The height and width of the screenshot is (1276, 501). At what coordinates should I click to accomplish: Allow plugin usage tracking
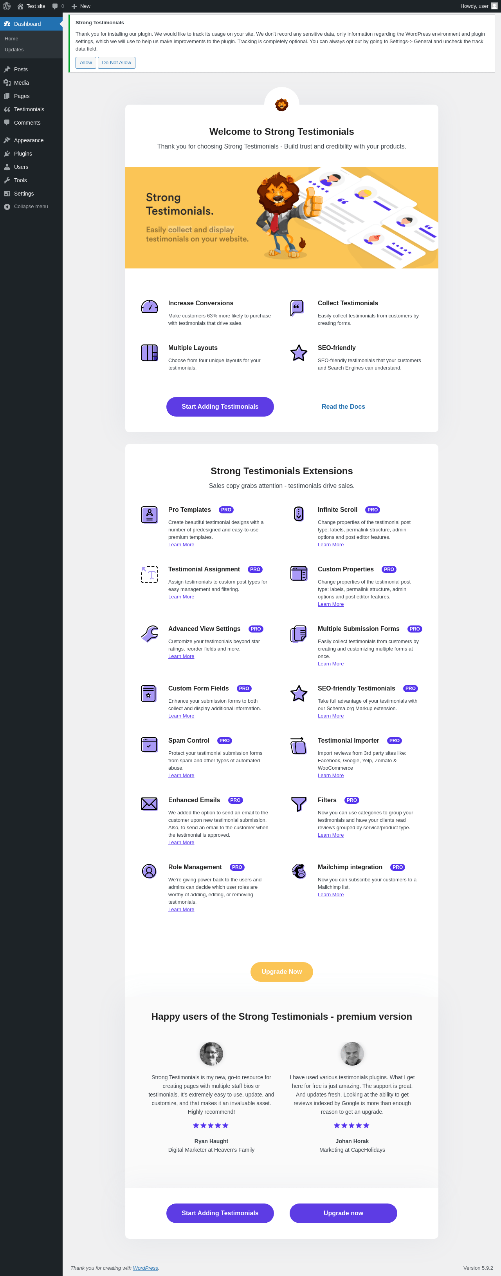[x=86, y=62]
